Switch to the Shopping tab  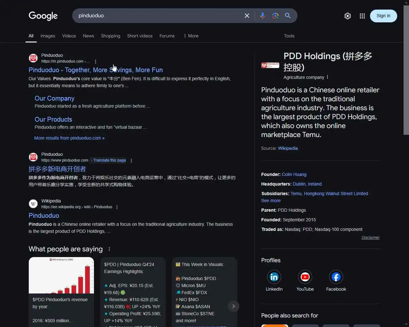(x=111, y=36)
